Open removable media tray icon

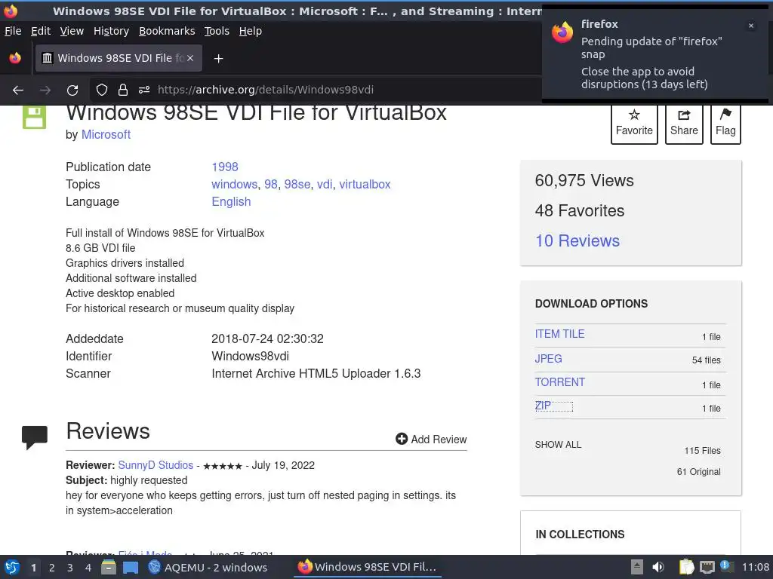coord(637,567)
